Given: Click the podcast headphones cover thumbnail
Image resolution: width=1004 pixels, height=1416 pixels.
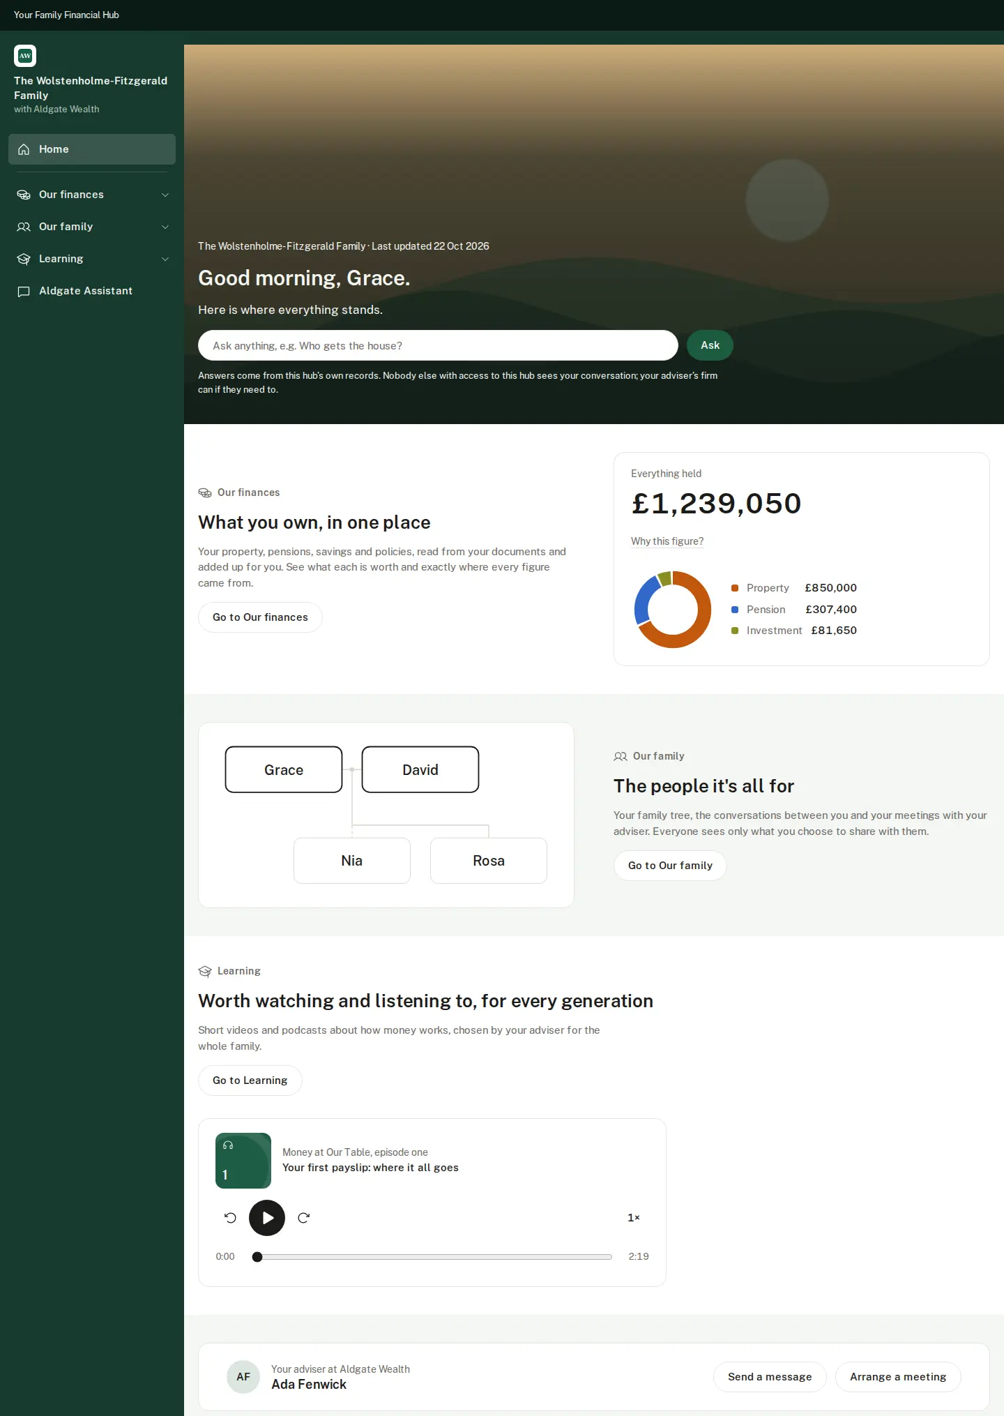Looking at the screenshot, I should tap(243, 1161).
